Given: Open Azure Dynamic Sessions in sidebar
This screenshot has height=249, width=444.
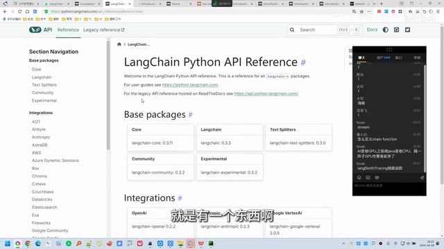Looking at the screenshot, I should tap(55, 160).
